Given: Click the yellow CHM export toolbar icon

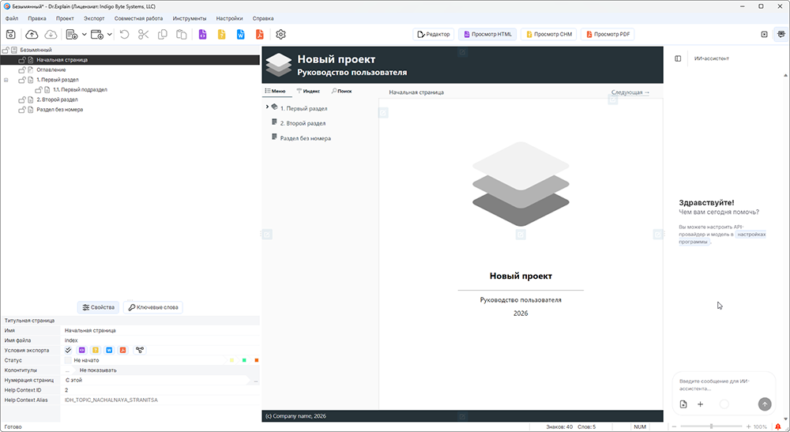Looking at the screenshot, I should (x=222, y=34).
